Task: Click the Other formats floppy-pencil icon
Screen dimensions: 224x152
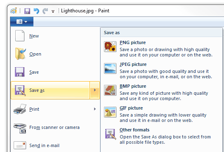Action: click(x=110, y=134)
